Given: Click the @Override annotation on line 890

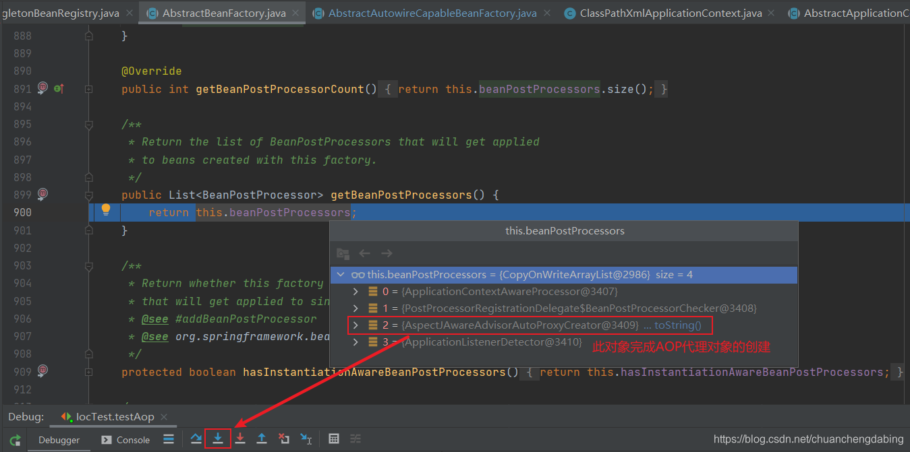Looking at the screenshot, I should (x=152, y=71).
